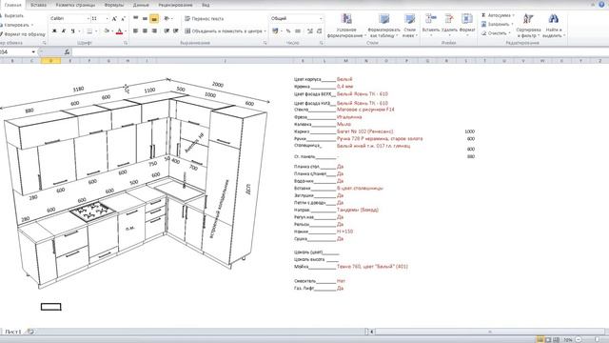This screenshot has height=343, width=609.
Task: Click the percent style icon
Action: coord(288,30)
